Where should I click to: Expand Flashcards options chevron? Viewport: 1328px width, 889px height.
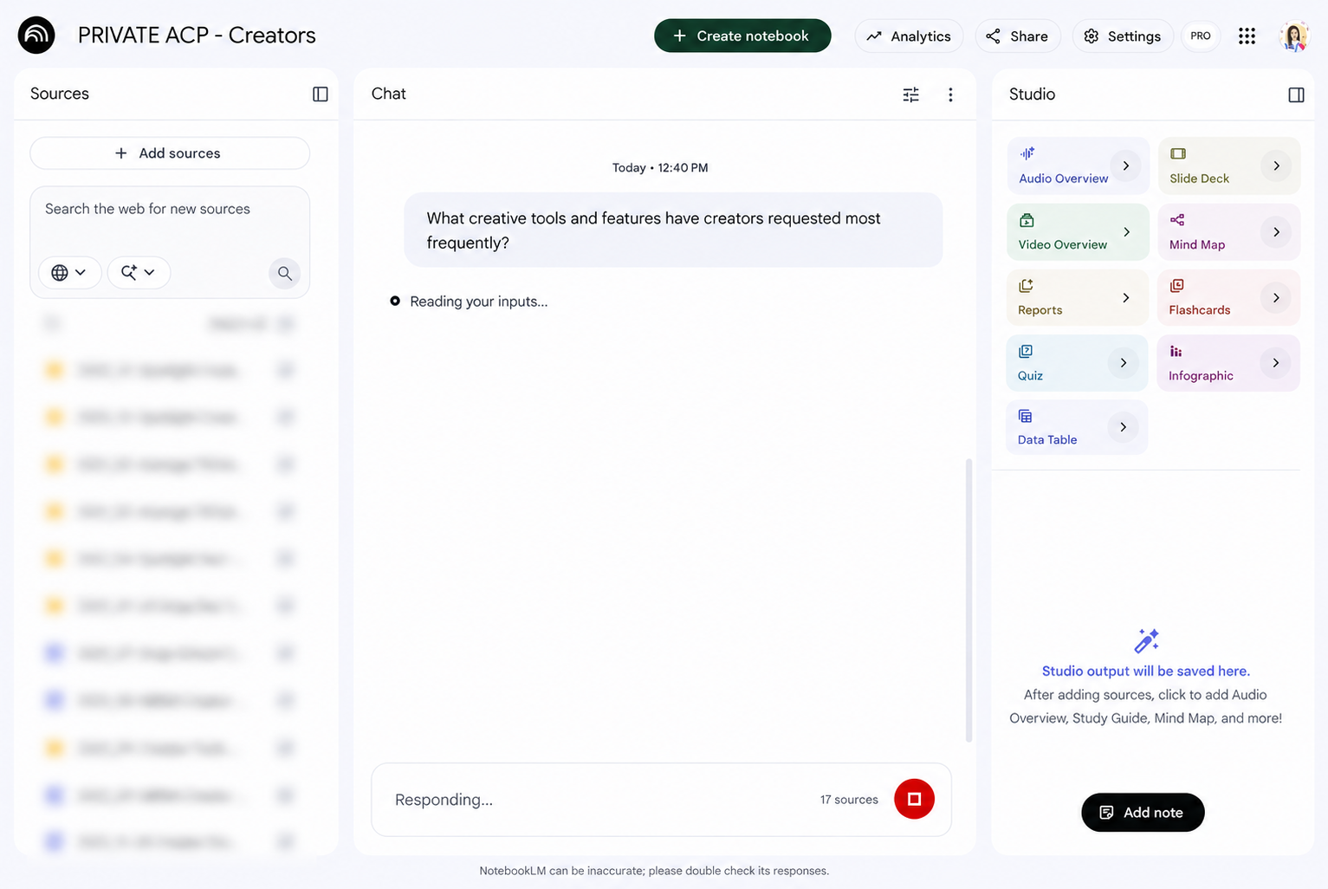(1276, 298)
